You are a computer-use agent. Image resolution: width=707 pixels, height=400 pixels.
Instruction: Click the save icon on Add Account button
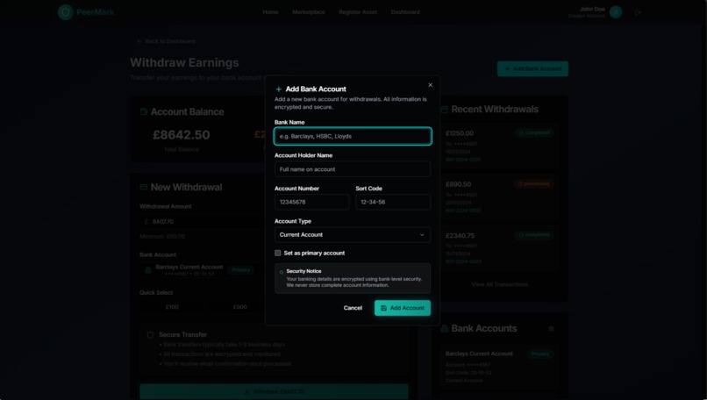tap(383, 308)
